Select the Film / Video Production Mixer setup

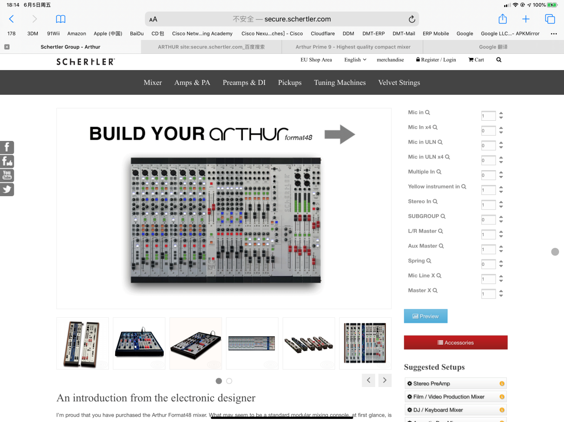click(455, 397)
